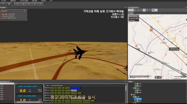Click the map zoom magnifier icon
The width and height of the screenshot is (187, 104).
click(160, 77)
